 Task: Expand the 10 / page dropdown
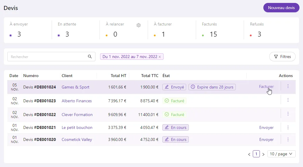tap(281, 154)
